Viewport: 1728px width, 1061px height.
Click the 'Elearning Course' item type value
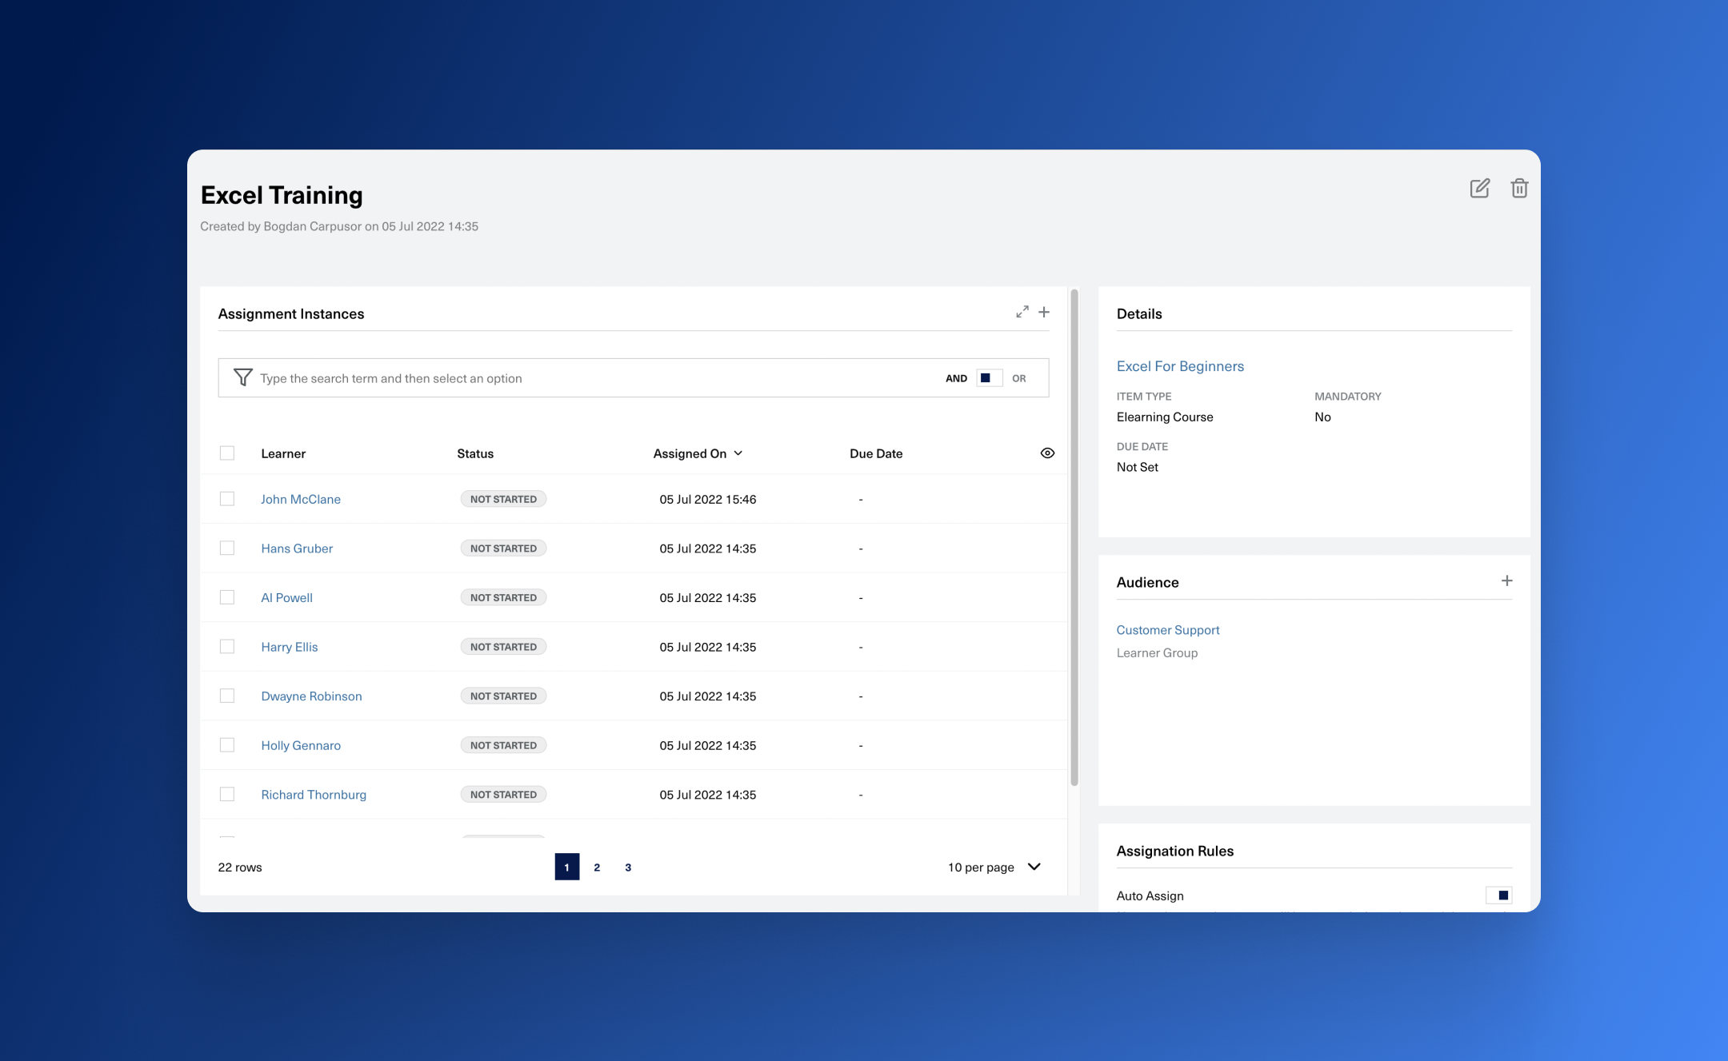(1165, 417)
